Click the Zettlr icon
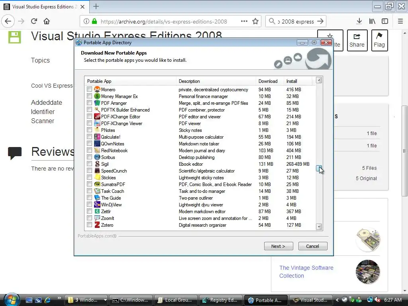 (97, 211)
